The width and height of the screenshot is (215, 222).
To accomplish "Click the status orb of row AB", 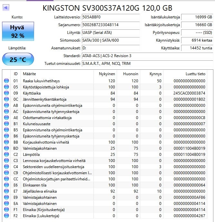I will coord(6,105).
